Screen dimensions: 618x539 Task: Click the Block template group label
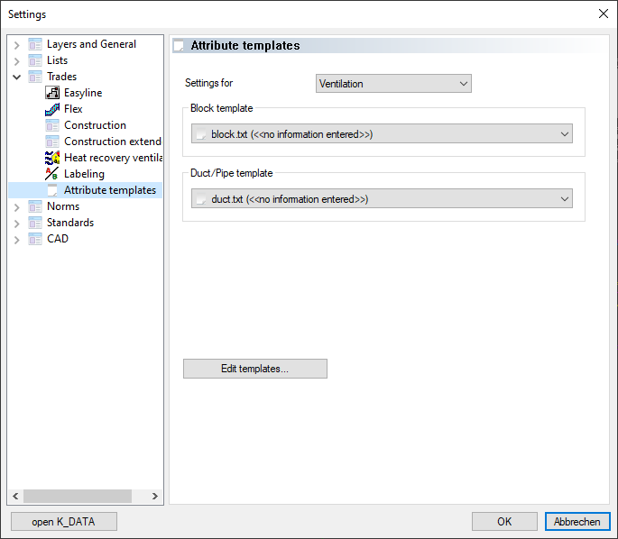[222, 108]
